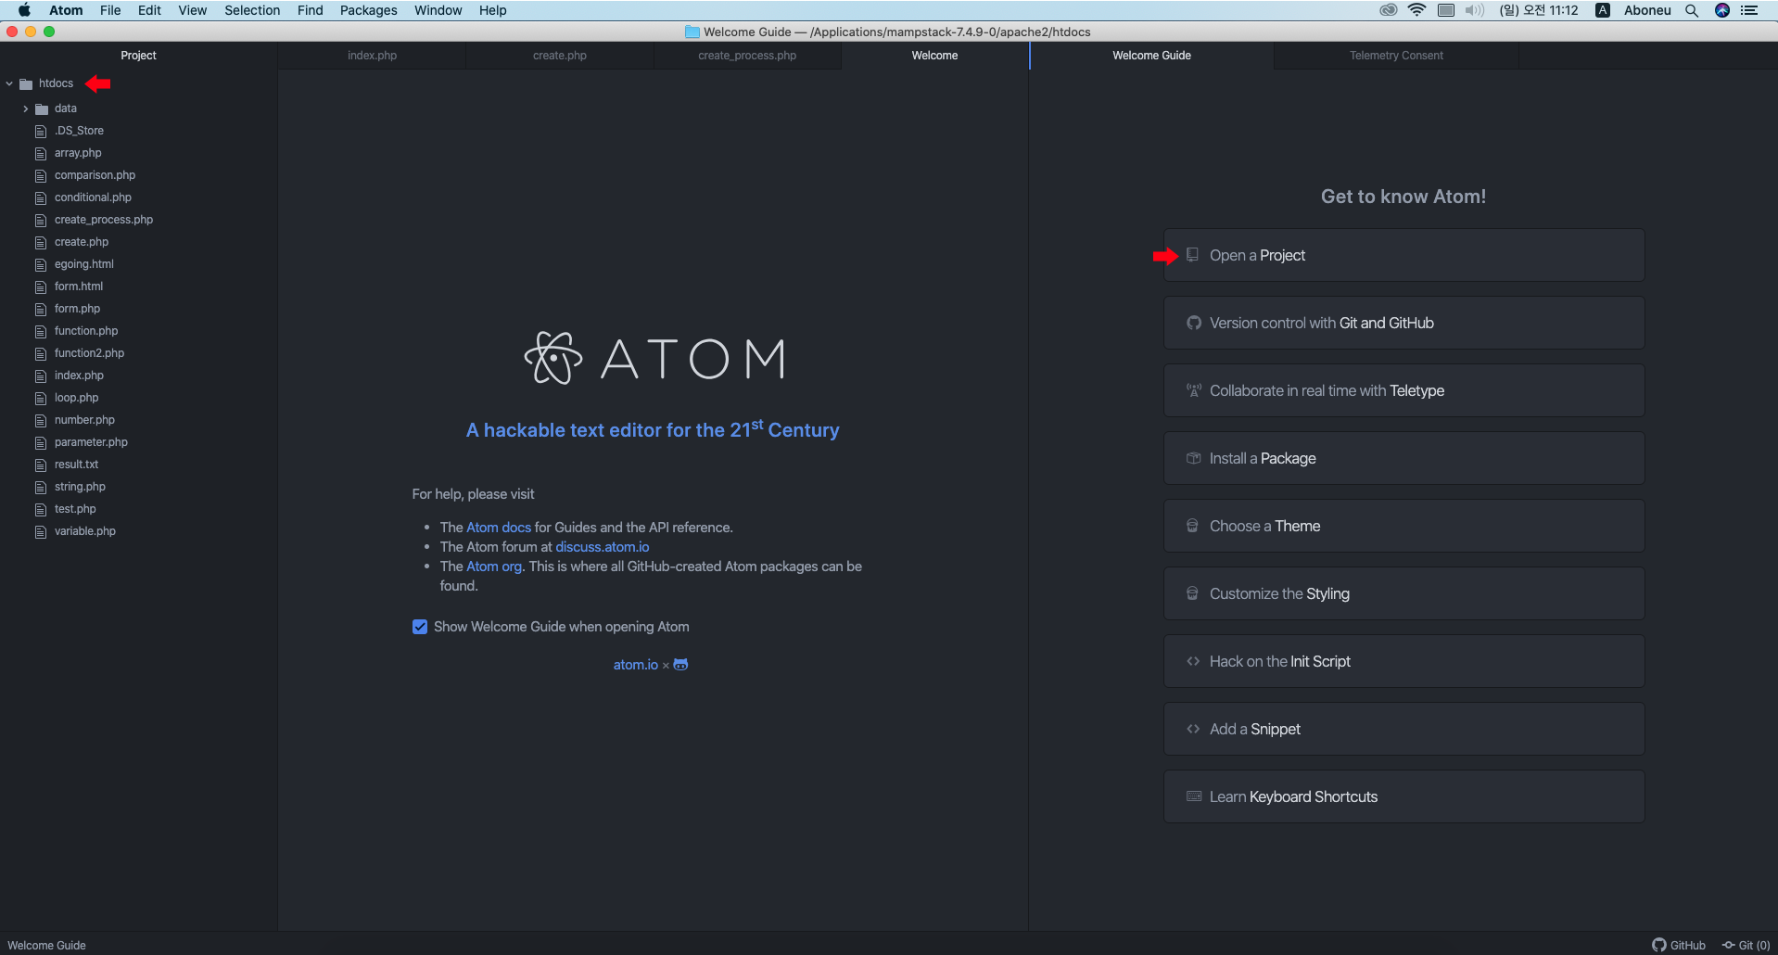The width and height of the screenshot is (1778, 955).
Task: Open egoing.html in the tree
Action: point(83,264)
